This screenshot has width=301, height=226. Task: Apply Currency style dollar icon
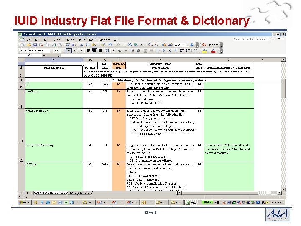[114, 51]
